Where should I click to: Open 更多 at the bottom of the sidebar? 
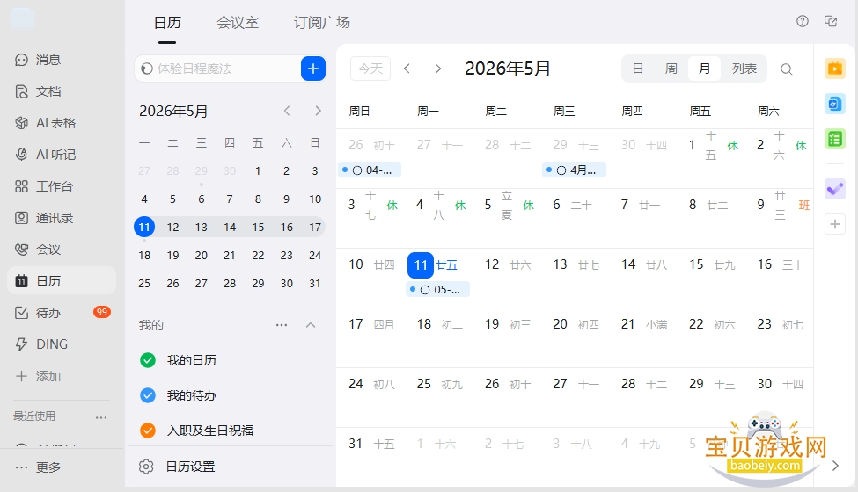pyautogui.click(x=39, y=467)
